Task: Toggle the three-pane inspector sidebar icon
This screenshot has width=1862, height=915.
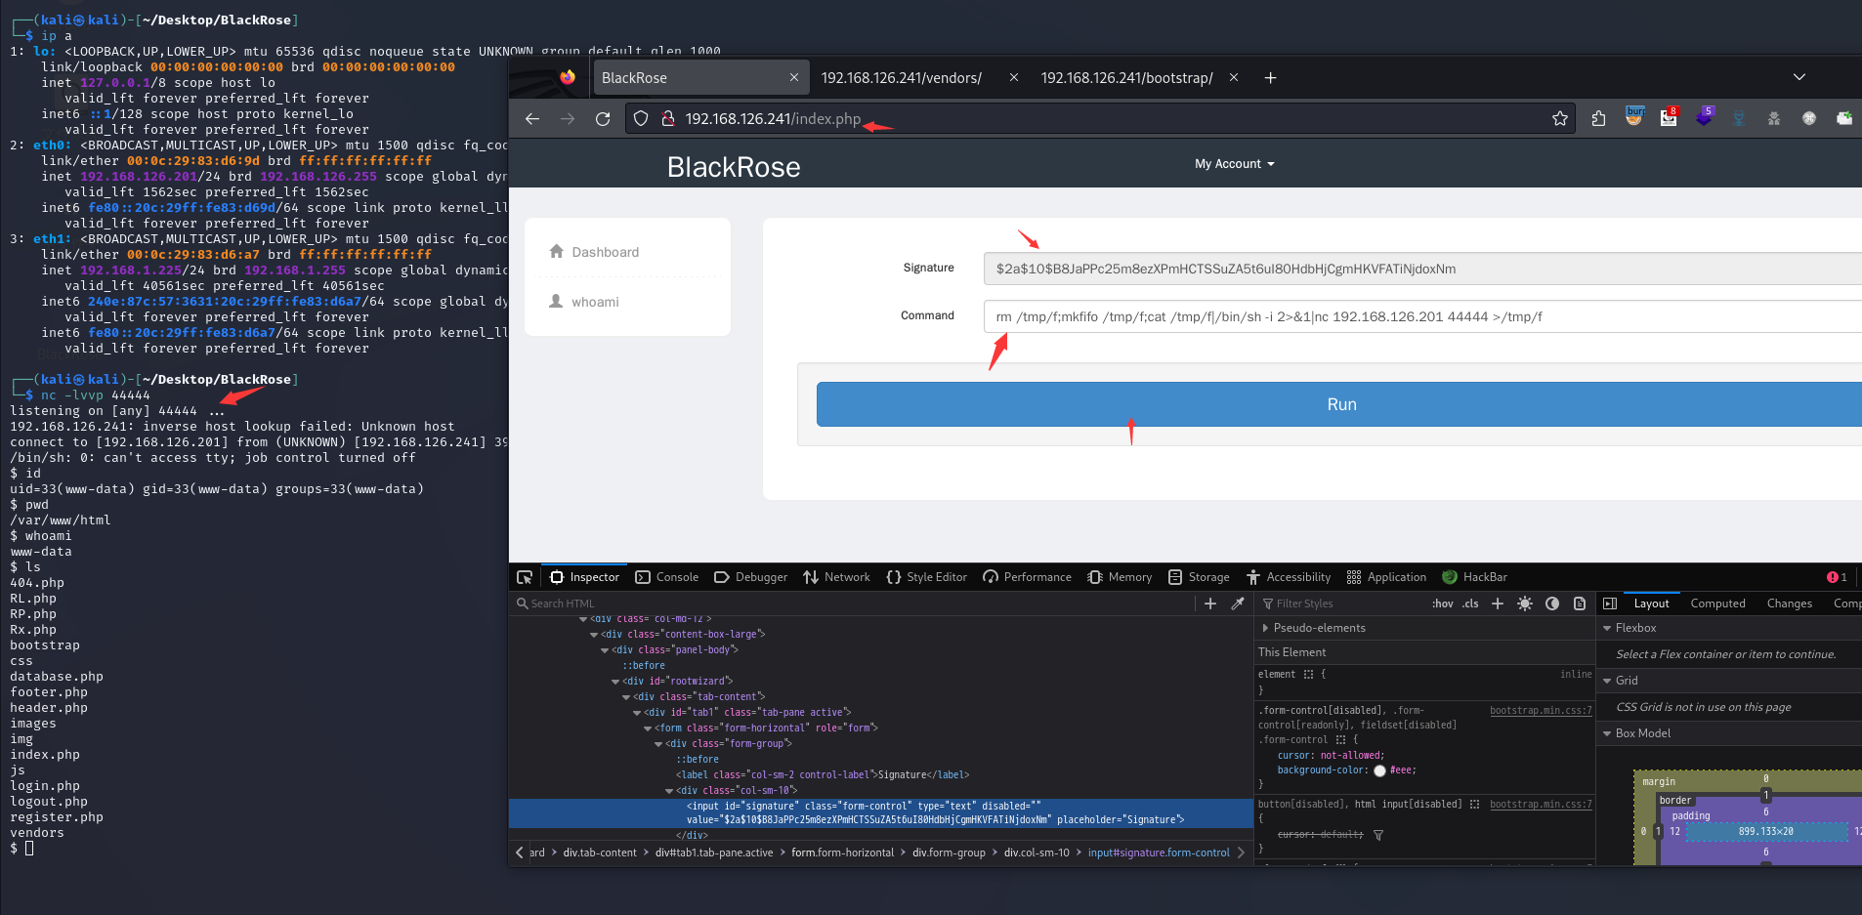Action: (x=1610, y=603)
